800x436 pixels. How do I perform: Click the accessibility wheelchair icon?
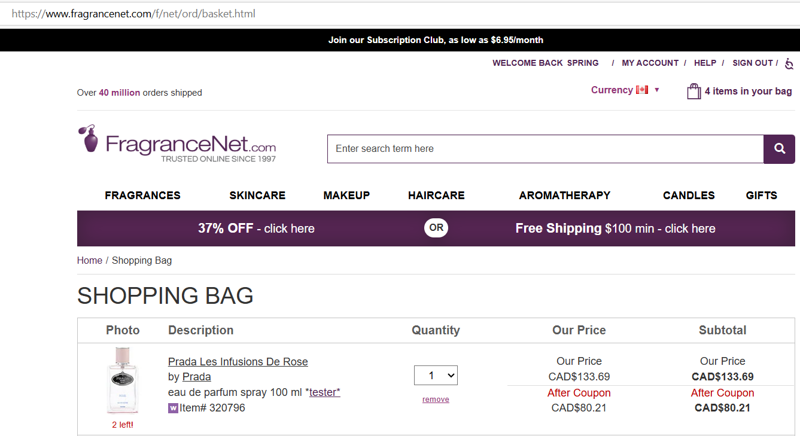789,63
